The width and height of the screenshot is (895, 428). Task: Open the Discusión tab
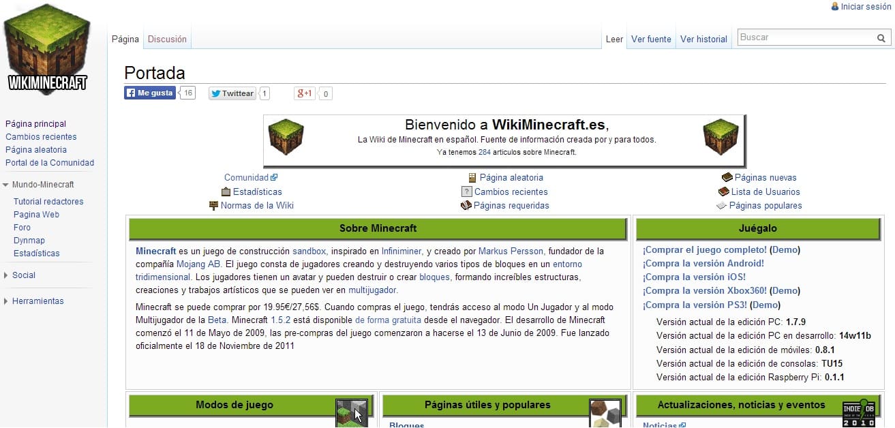coord(167,39)
